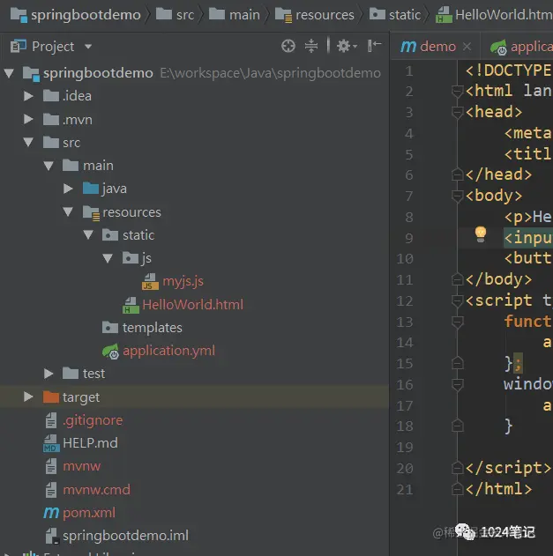This screenshot has width=553, height=556.
Task: Click static in the breadcrumb bar
Action: (405, 15)
